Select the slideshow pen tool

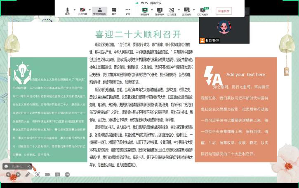click(28, 174)
